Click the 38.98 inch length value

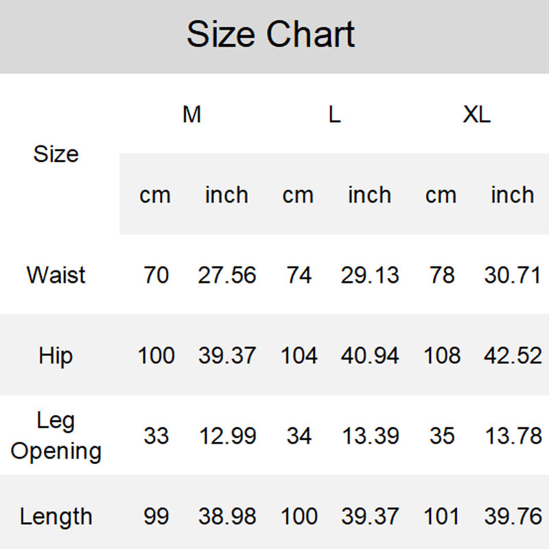[227, 516]
